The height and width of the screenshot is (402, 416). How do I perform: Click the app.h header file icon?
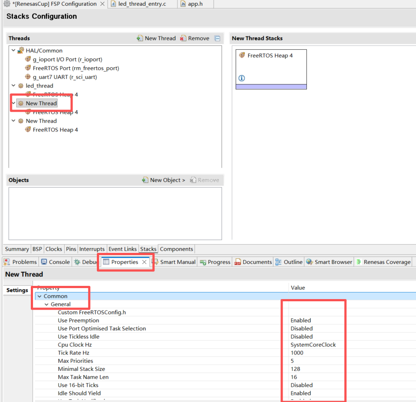pos(183,4)
